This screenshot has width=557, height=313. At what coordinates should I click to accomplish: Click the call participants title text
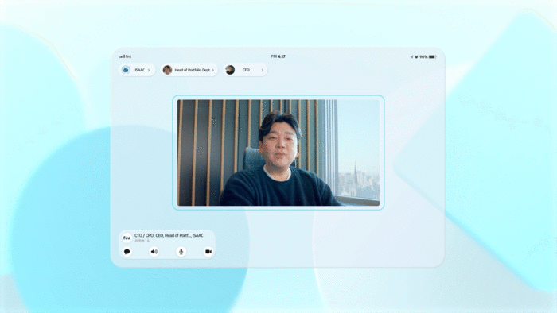[169, 235]
